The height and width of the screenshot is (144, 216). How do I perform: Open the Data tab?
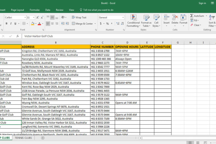point(48,10)
